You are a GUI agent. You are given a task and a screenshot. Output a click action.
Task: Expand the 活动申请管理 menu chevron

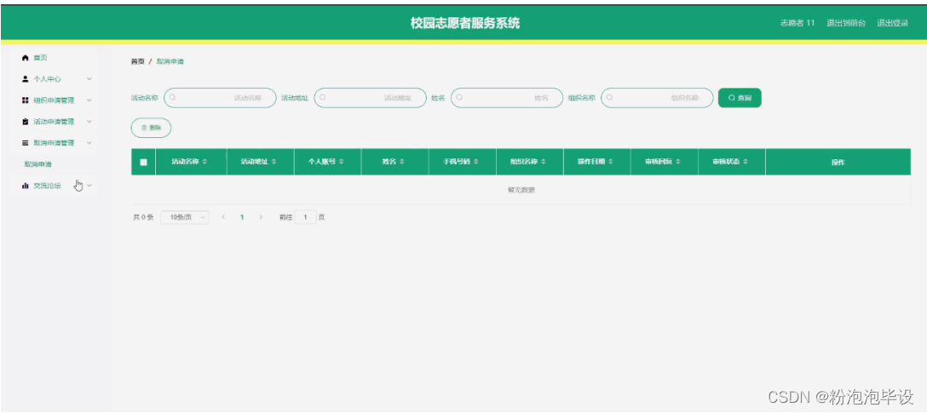tap(89, 122)
